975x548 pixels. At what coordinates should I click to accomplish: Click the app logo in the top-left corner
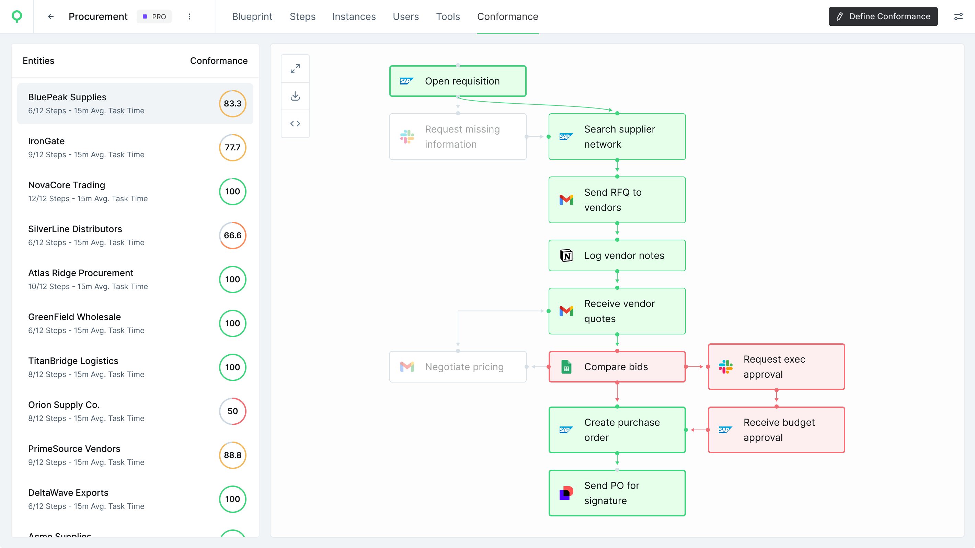point(16,16)
